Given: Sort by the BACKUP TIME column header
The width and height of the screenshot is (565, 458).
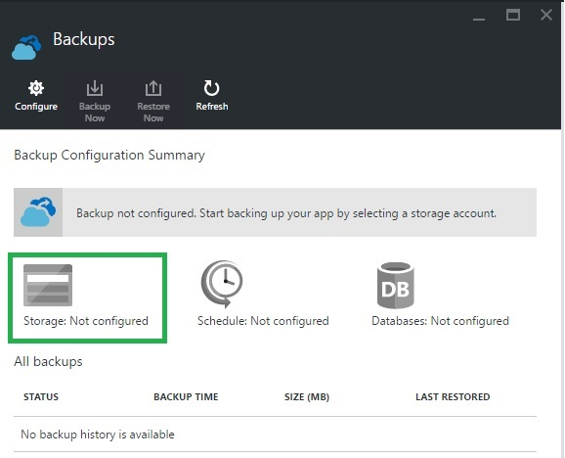Looking at the screenshot, I should [x=186, y=396].
